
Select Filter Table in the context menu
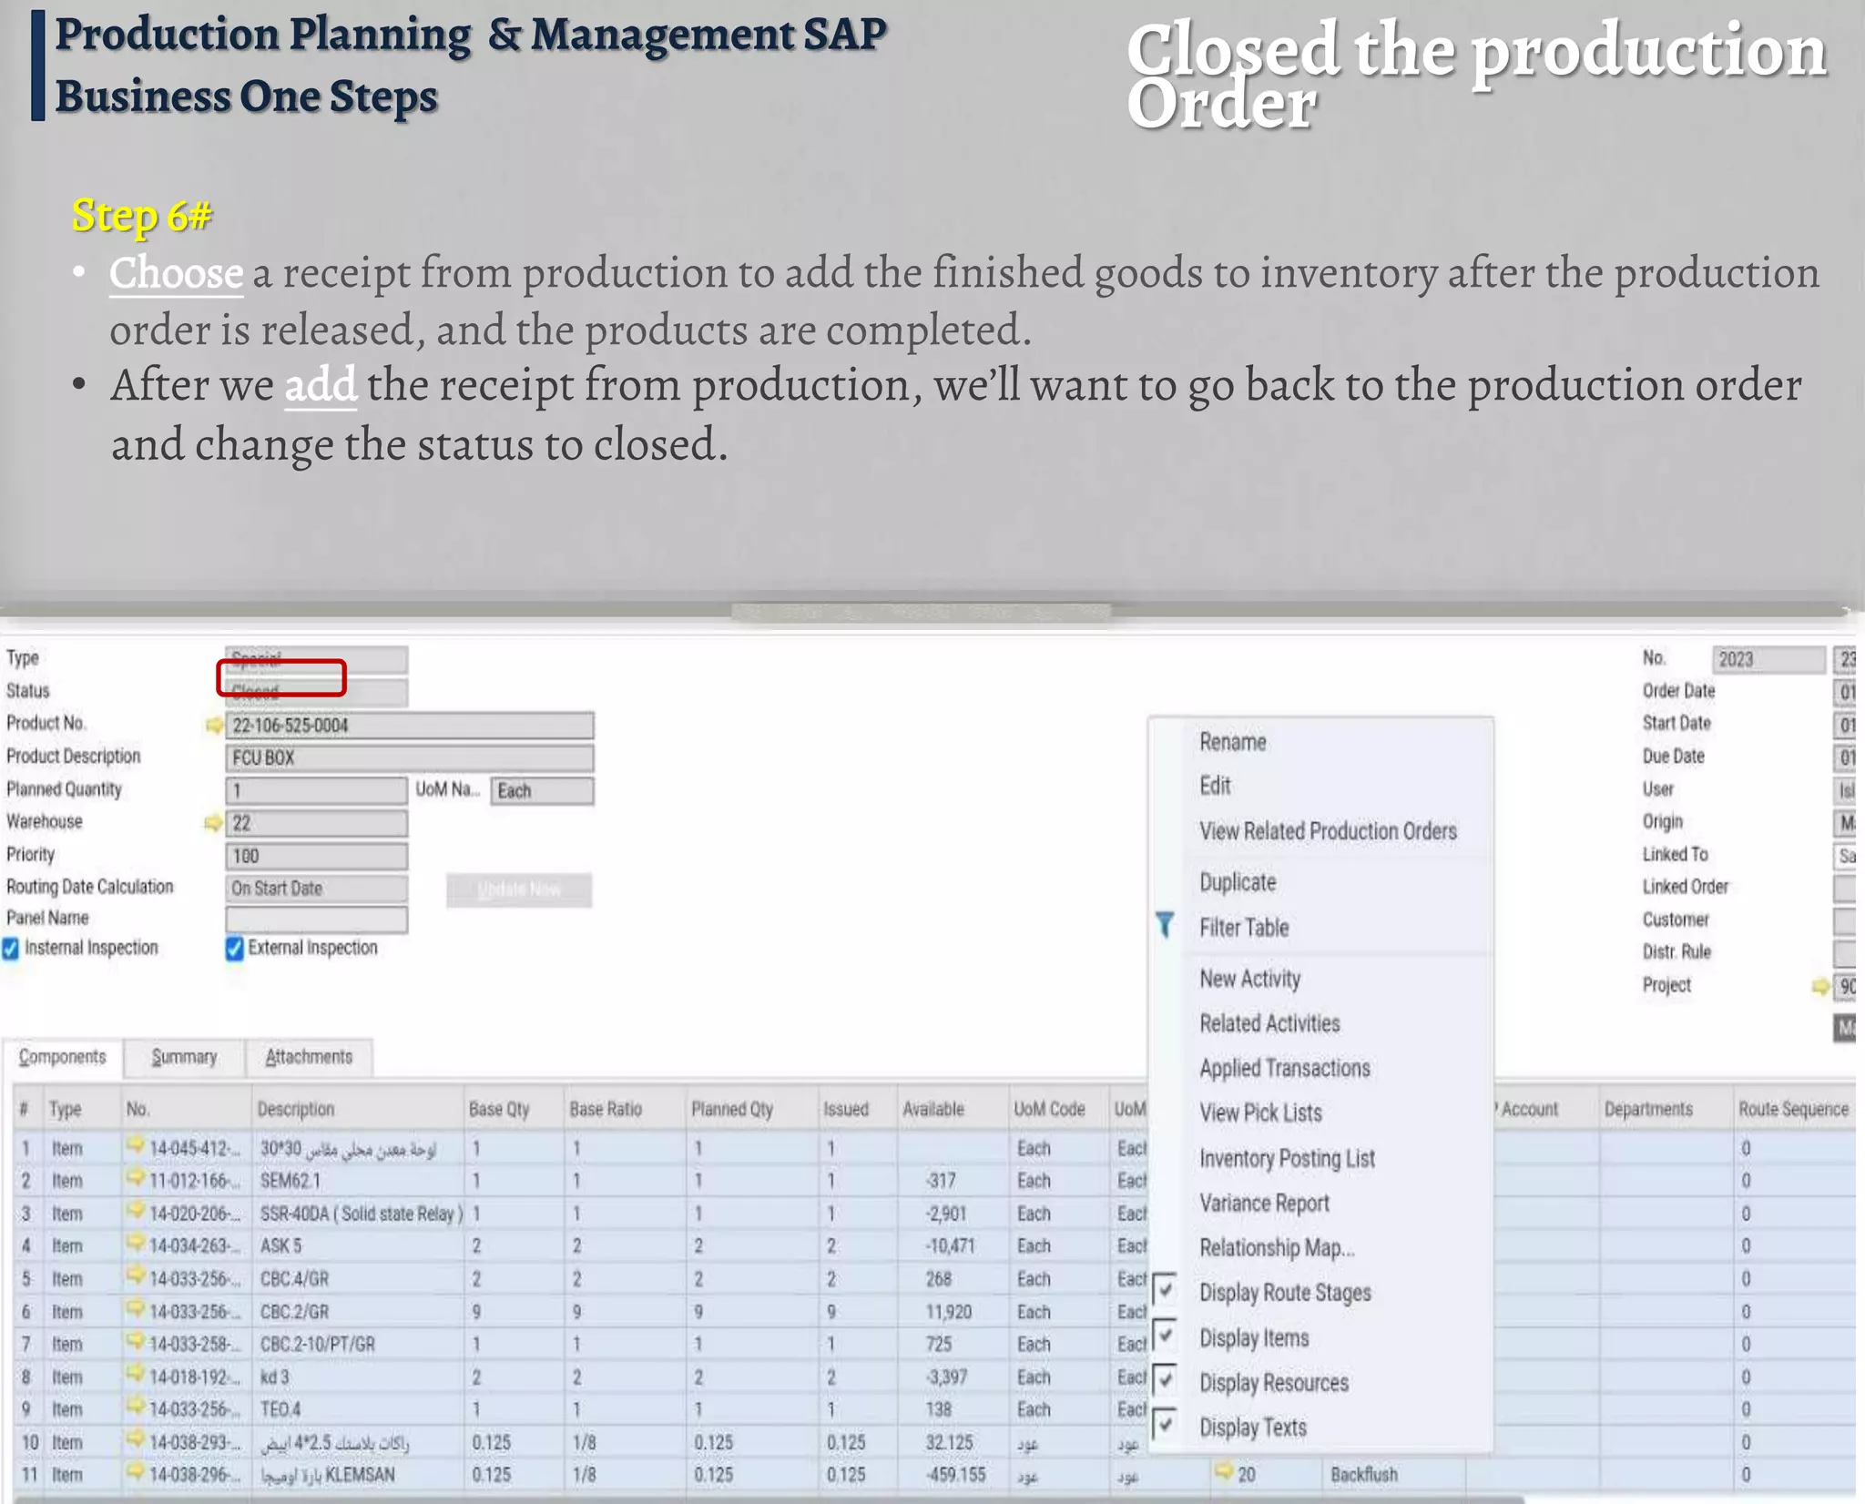[x=1244, y=928]
